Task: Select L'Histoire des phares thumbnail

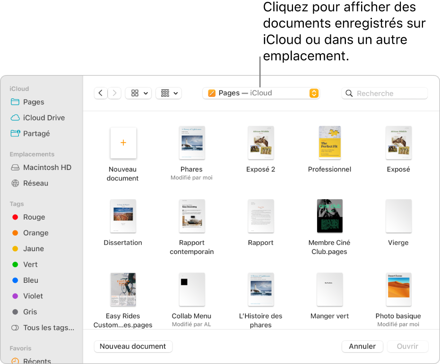Action: (x=261, y=289)
